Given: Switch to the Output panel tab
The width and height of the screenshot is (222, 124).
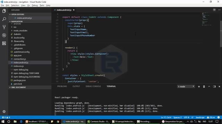Looking at the screenshot, I should (x=76, y=86).
